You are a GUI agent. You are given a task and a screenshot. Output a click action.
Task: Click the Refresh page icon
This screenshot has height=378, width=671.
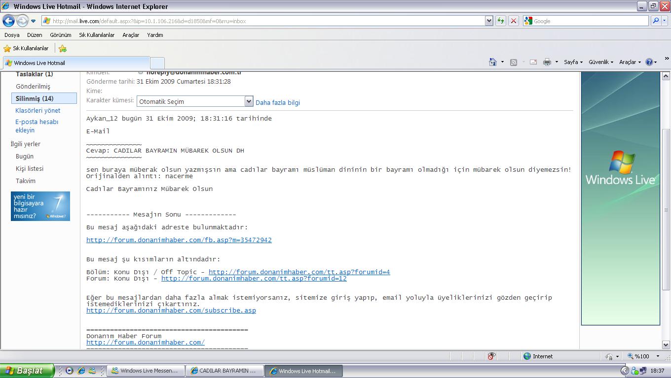501,21
